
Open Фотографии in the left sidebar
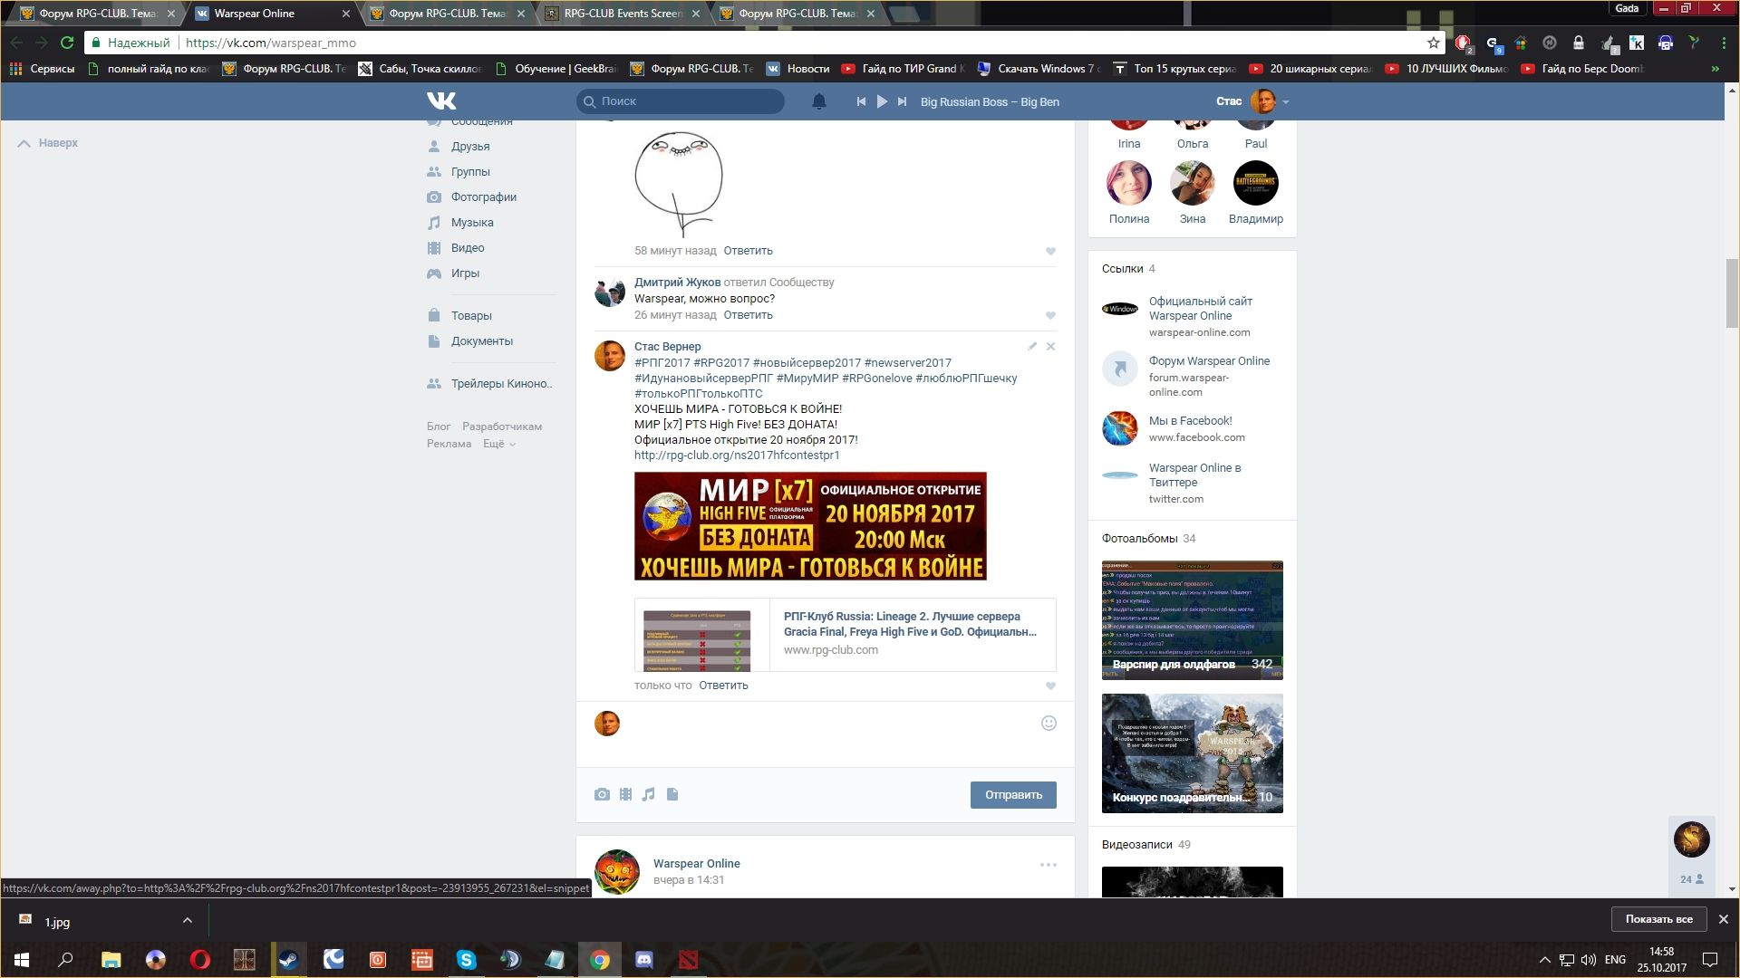click(x=483, y=197)
